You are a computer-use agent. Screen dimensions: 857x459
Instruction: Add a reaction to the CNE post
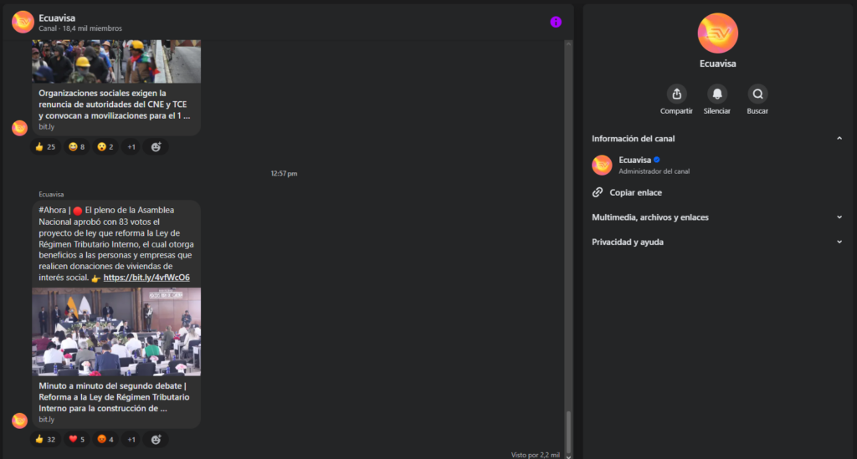pos(156,147)
